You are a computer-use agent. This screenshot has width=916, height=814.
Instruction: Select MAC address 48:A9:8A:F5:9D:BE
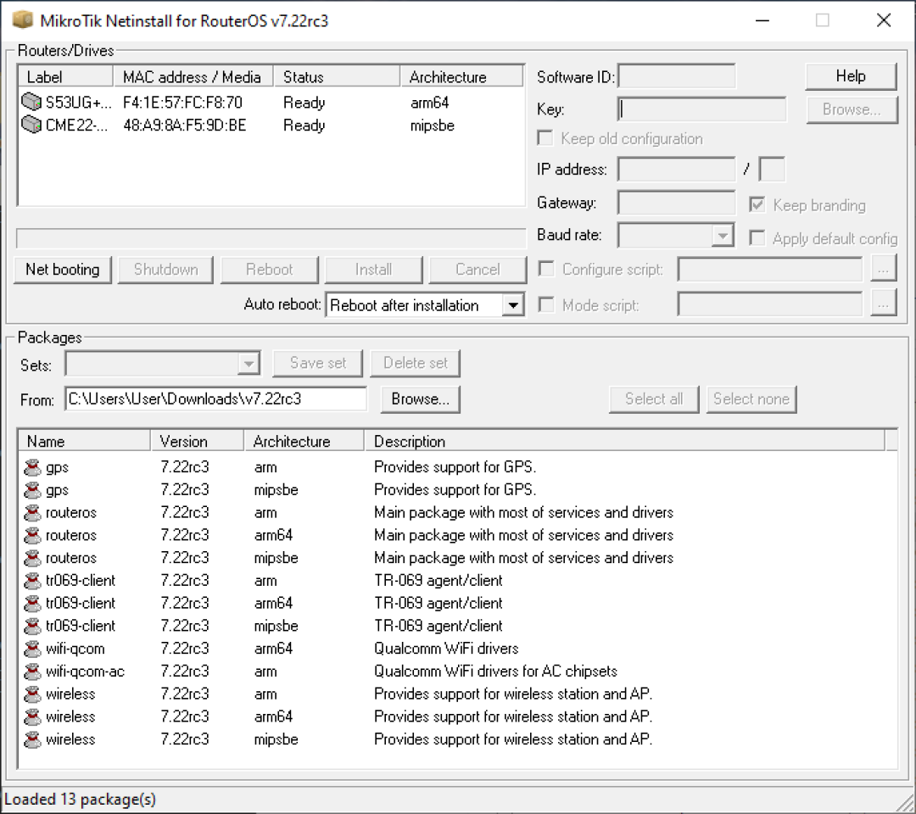185,125
